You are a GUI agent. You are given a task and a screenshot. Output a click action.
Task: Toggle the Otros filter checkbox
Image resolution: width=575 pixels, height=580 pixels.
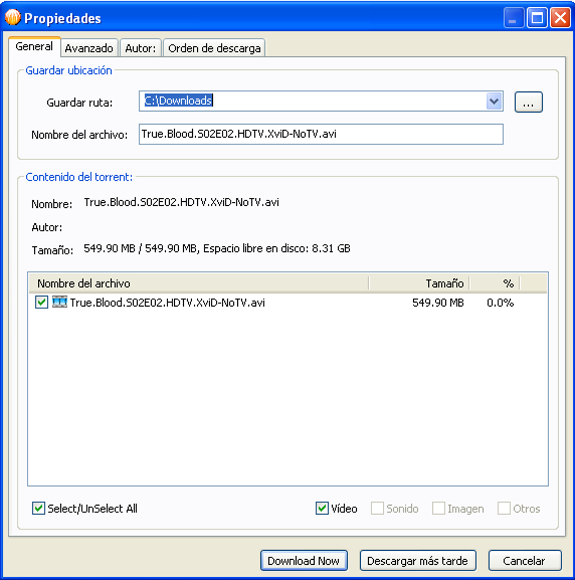503,508
